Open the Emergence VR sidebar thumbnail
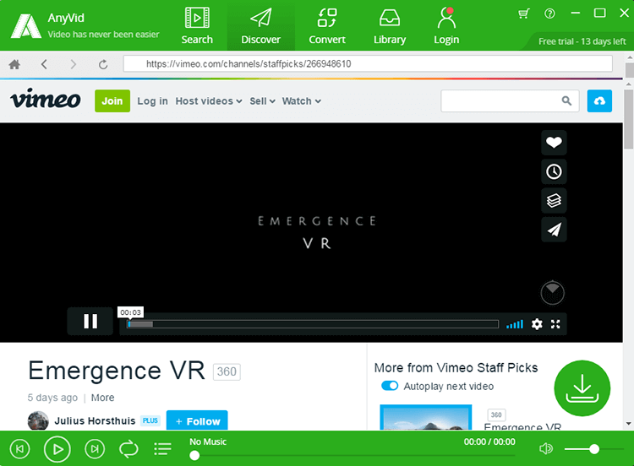The height and width of the screenshot is (466, 634). pyautogui.click(x=426, y=417)
